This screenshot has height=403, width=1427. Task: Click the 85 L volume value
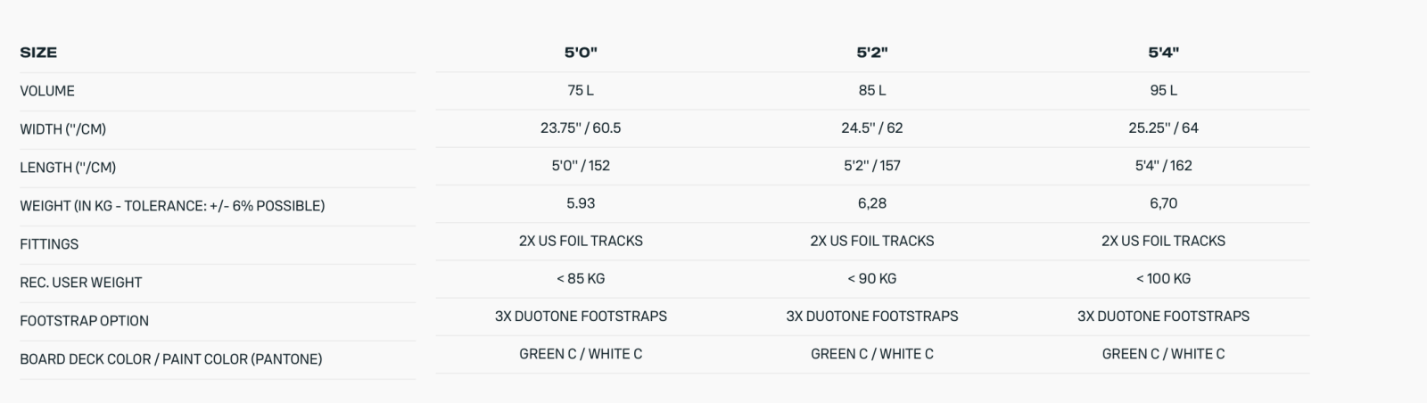tap(872, 90)
